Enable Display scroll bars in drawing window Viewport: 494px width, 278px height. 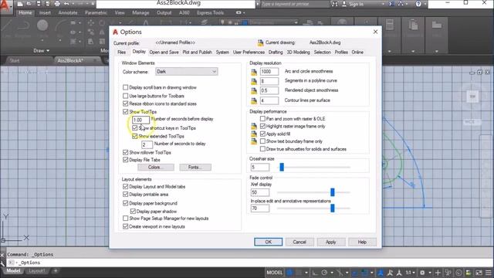pyautogui.click(x=125, y=87)
